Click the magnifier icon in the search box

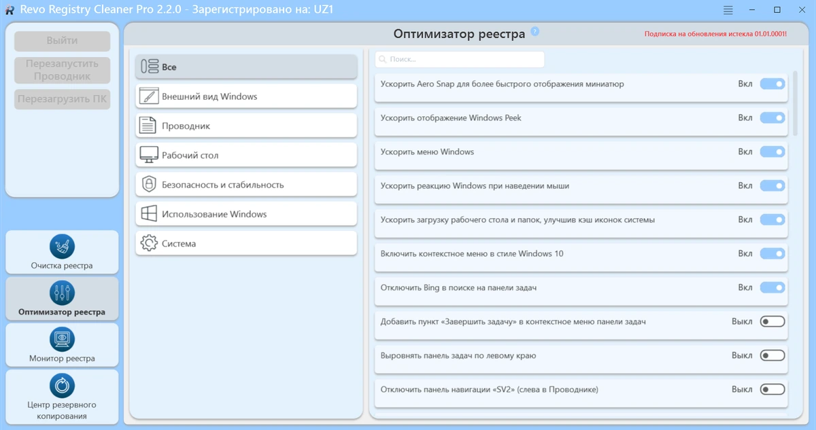coord(383,59)
